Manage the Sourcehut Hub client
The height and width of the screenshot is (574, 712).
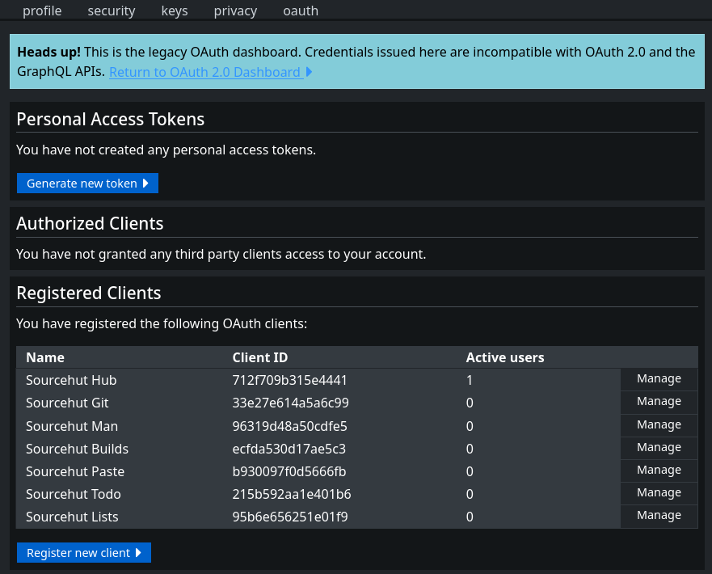[x=659, y=379]
